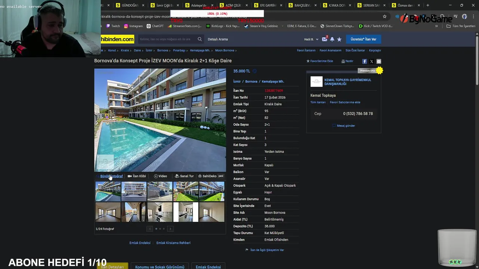Click Favori Satıcılarıma ekle link
The image size is (479, 269).
[x=345, y=102]
